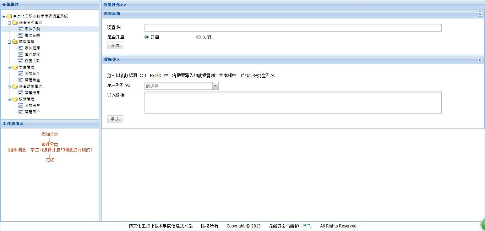Click the 毕飞 link in the footer

(307, 226)
